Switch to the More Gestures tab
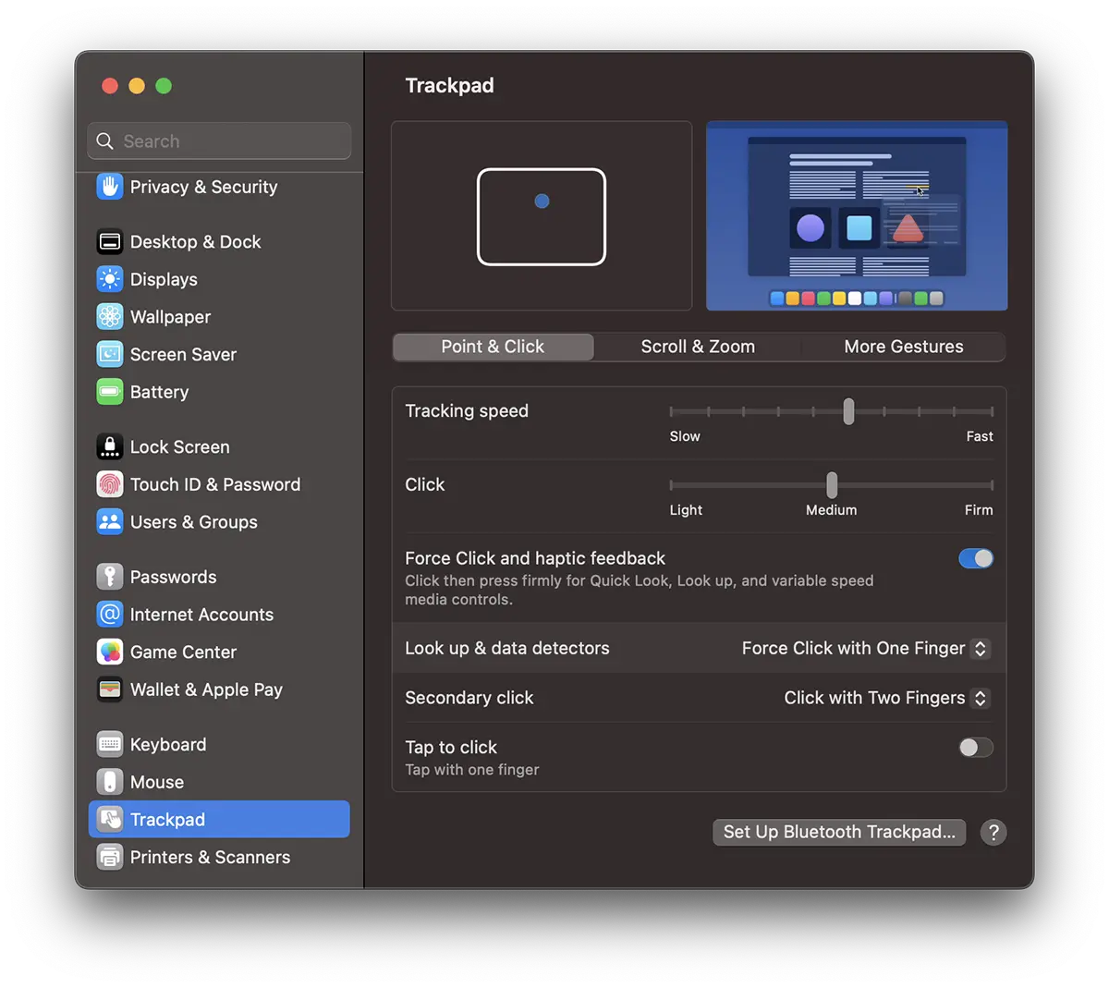This screenshot has height=988, width=1109. [903, 347]
